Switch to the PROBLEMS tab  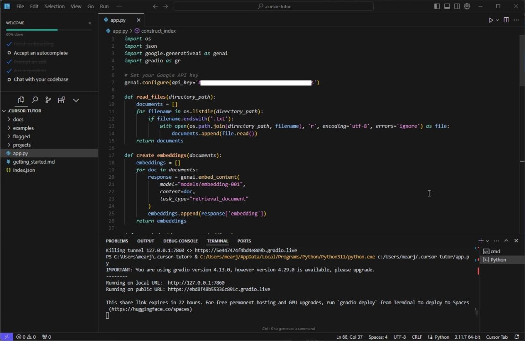tap(117, 241)
